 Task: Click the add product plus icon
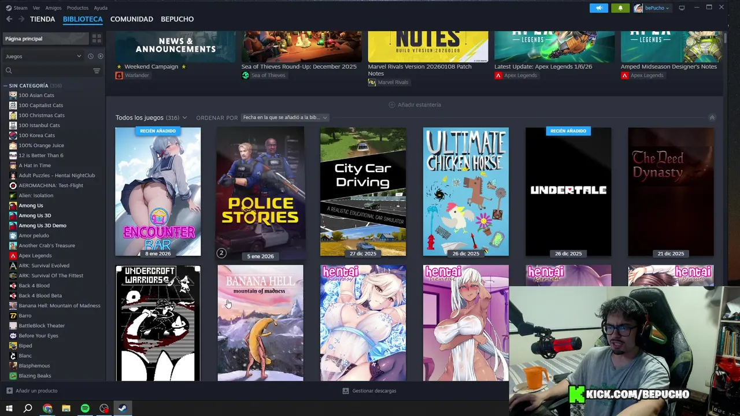point(9,391)
